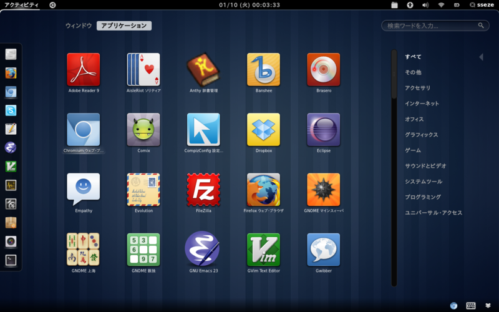Filter by プログラミング category

tap(423, 197)
